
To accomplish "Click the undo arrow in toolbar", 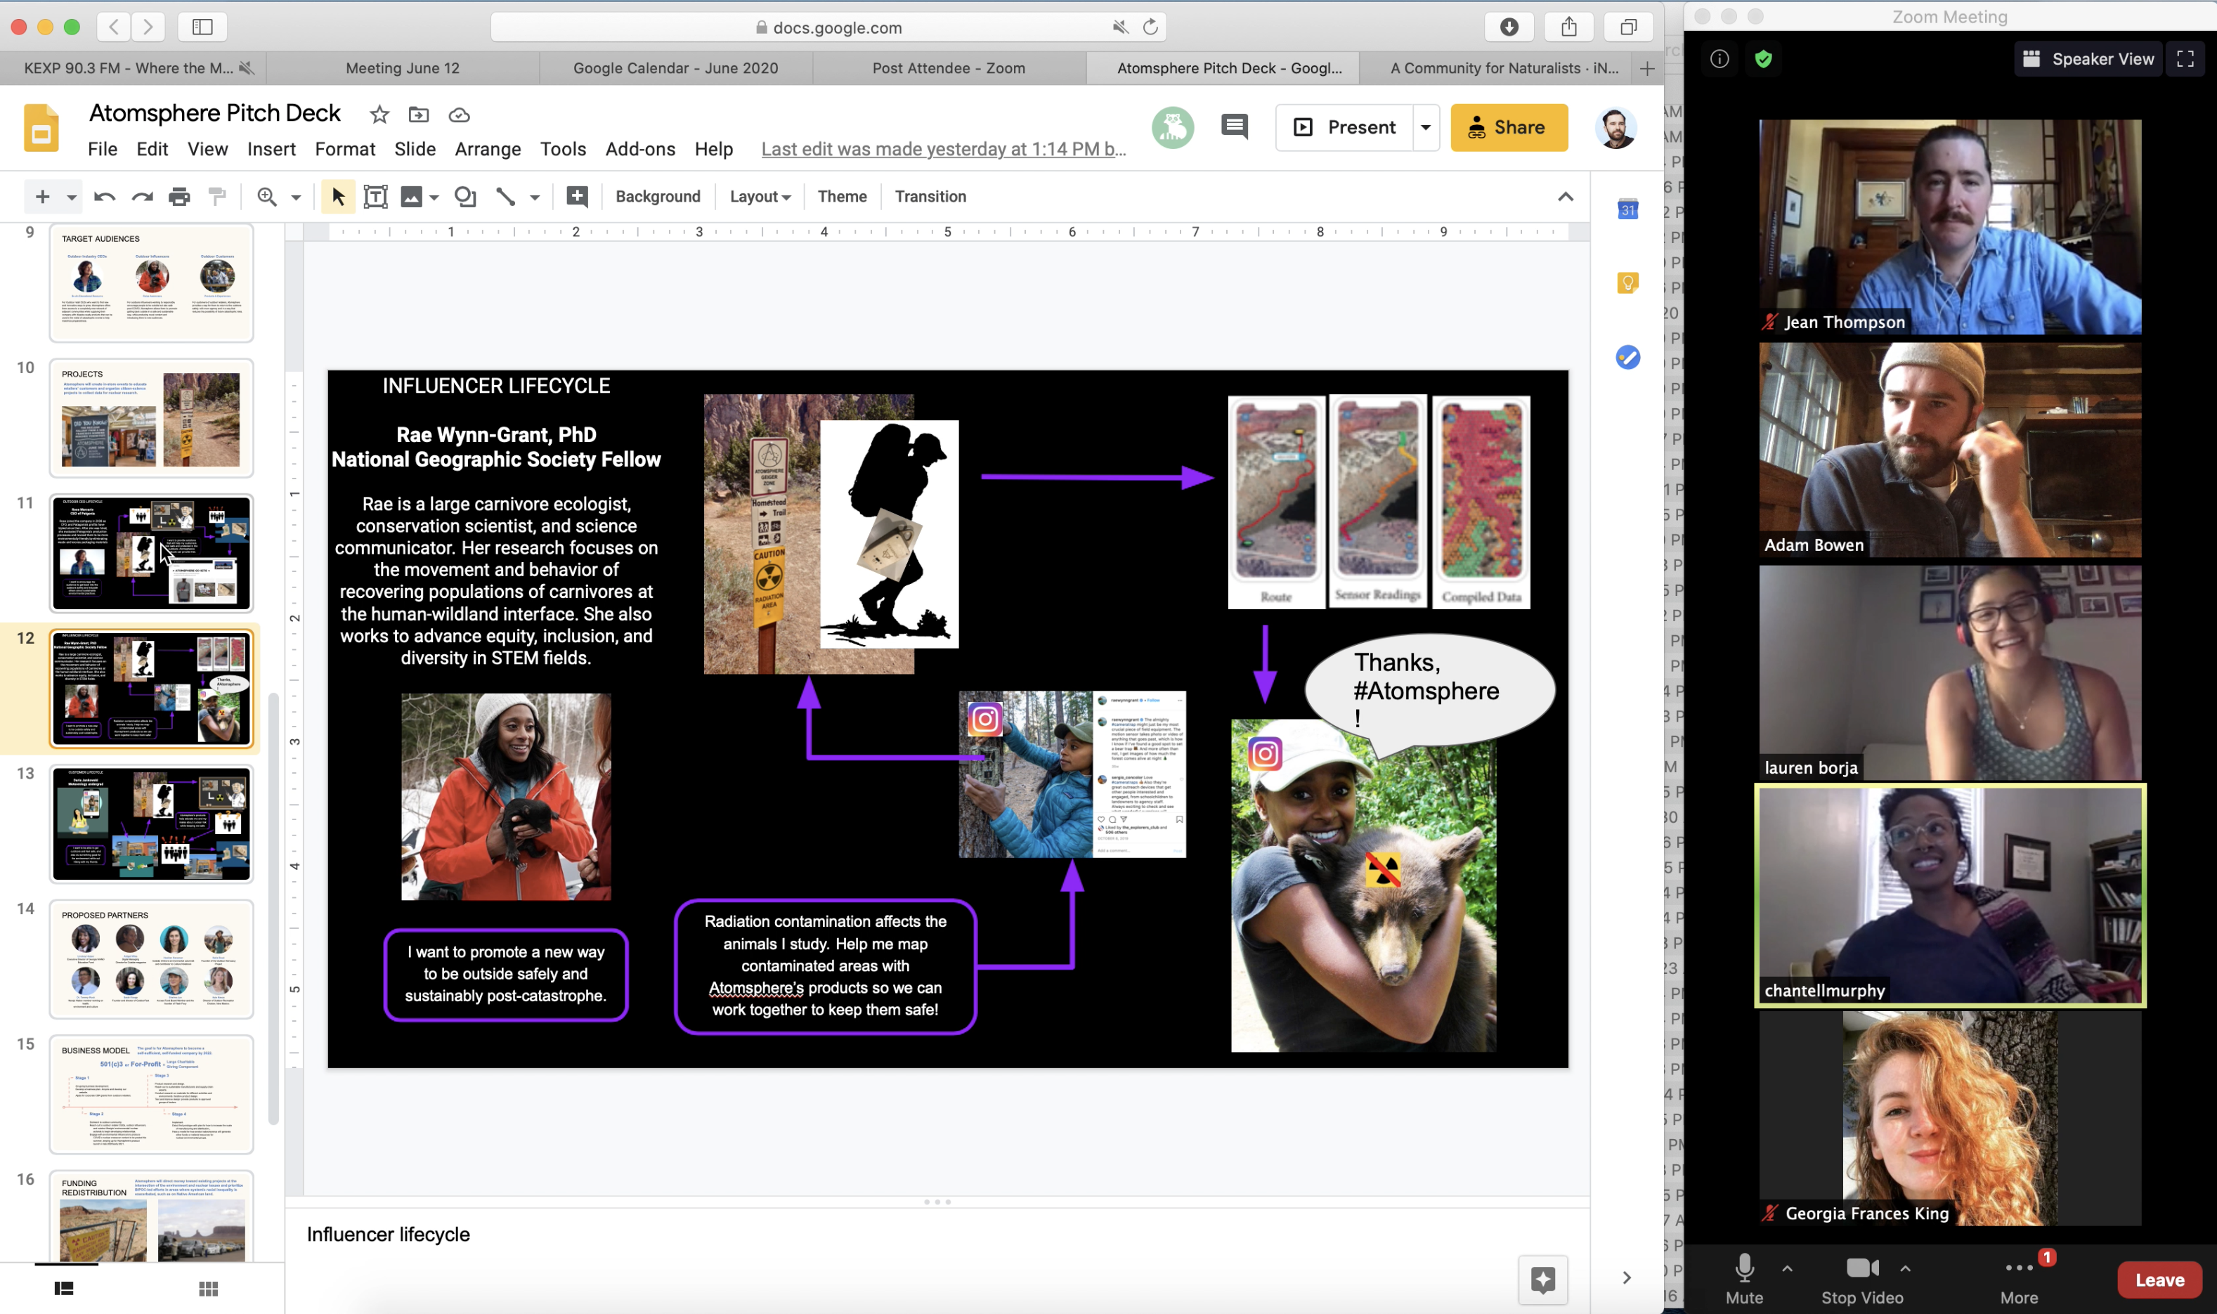I will (105, 197).
